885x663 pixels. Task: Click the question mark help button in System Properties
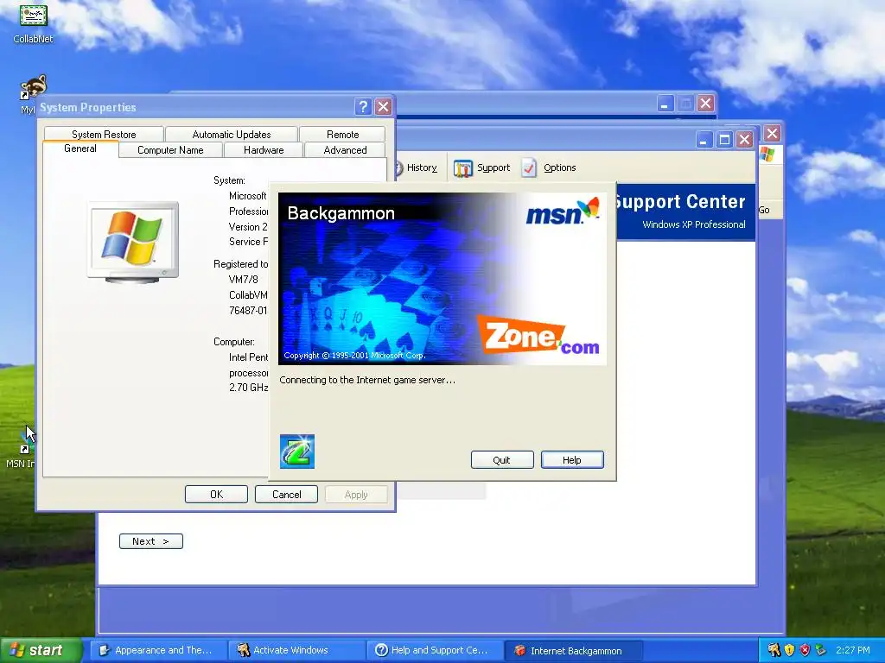(363, 106)
